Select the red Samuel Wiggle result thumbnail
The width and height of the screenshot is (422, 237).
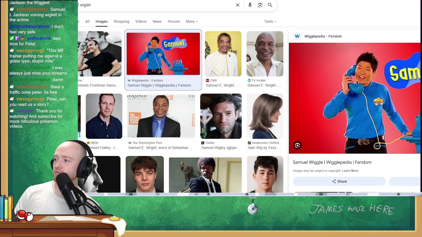pos(163,54)
